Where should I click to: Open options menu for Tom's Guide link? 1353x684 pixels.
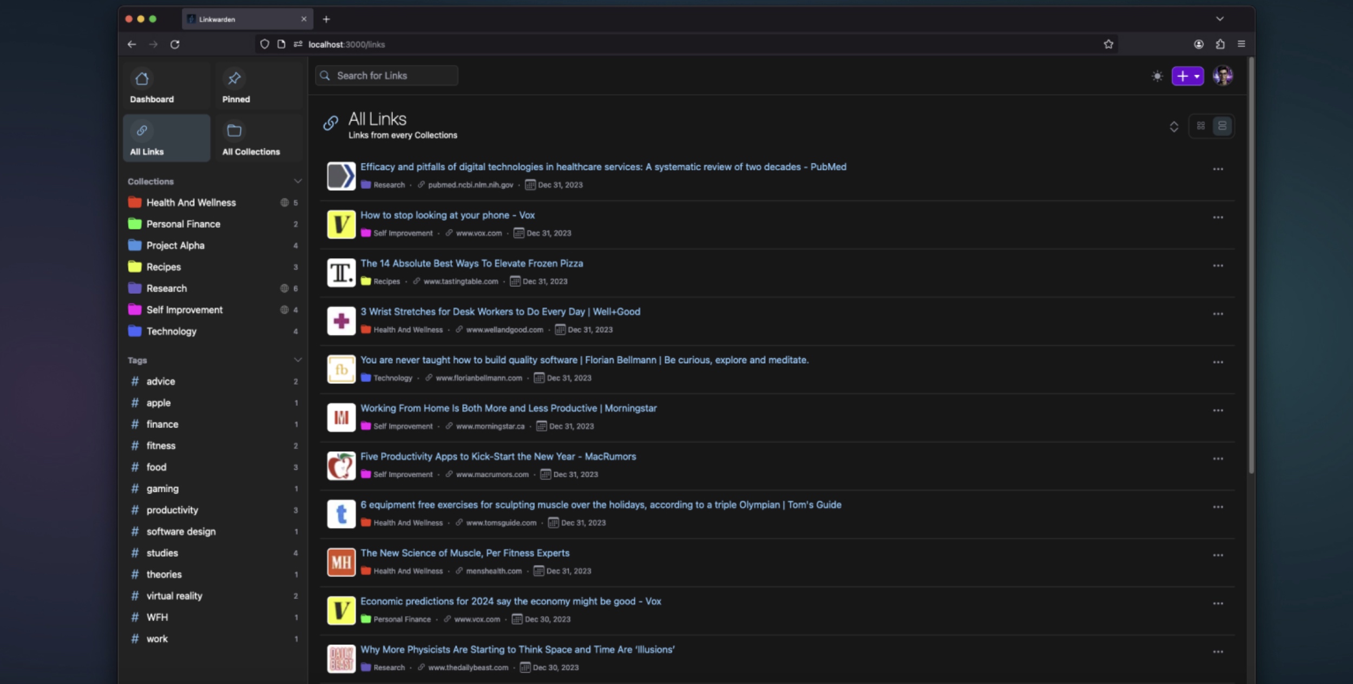click(1218, 507)
